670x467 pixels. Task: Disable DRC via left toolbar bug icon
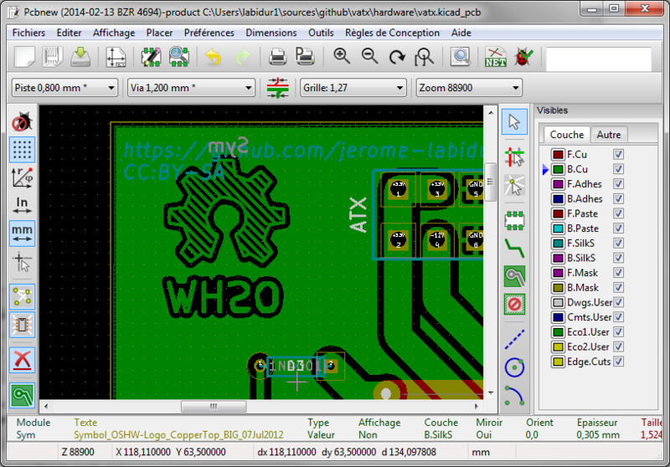pos(23,122)
